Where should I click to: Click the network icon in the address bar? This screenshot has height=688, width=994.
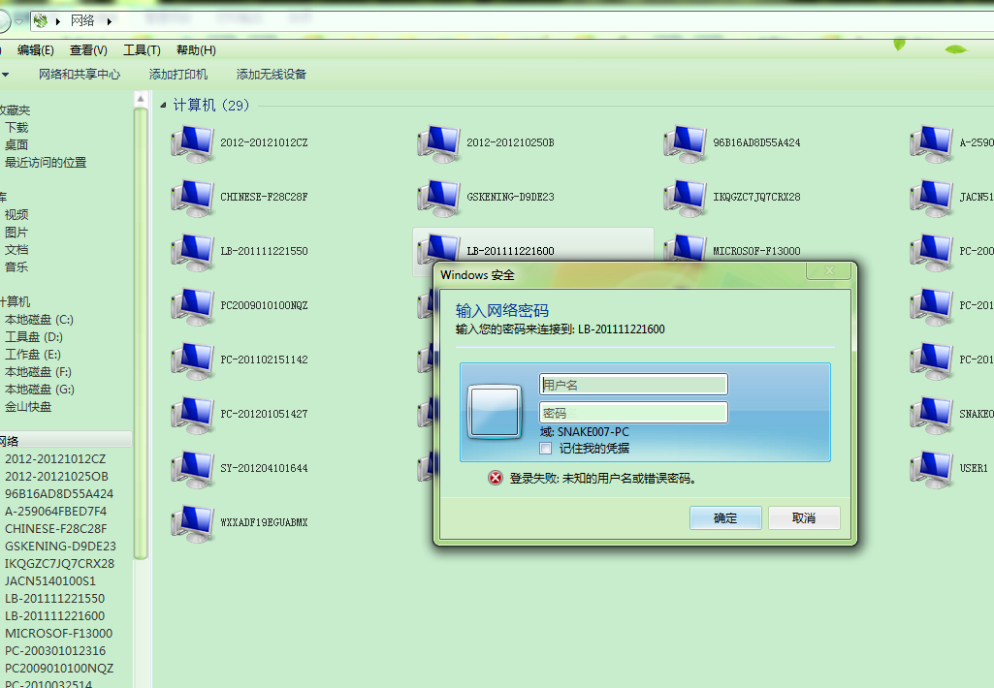(x=41, y=21)
